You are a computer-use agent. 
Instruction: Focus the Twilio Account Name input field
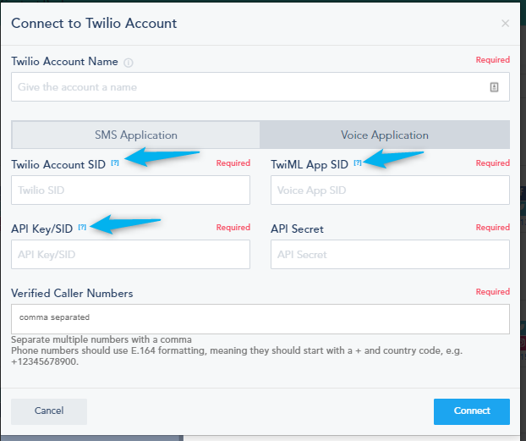(x=260, y=87)
